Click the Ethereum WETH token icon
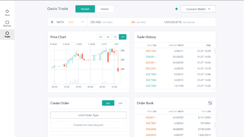This screenshot has height=137, width=244. [x=52, y=22]
